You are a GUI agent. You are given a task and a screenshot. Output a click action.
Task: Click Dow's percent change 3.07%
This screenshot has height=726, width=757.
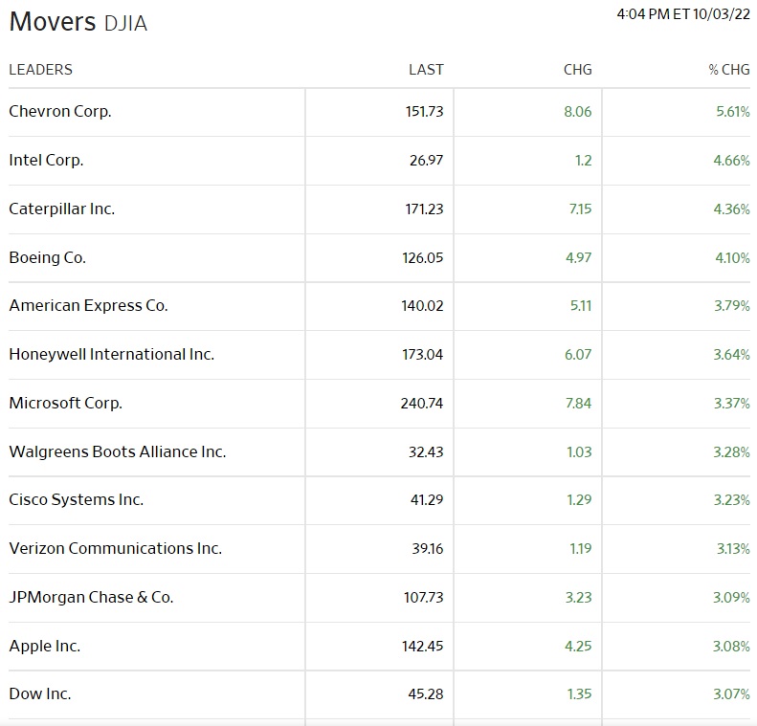pyautogui.click(x=732, y=693)
